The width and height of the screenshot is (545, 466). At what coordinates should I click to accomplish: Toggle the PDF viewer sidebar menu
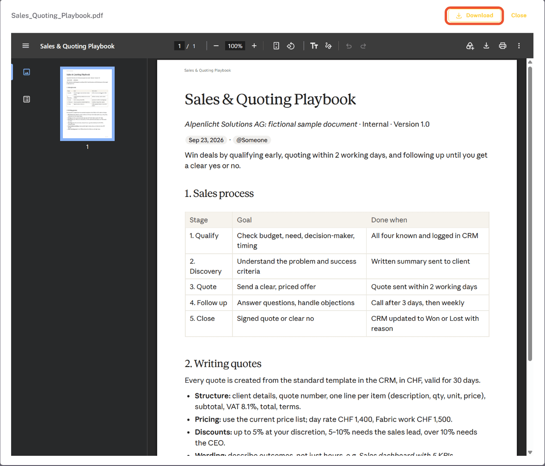click(x=26, y=46)
